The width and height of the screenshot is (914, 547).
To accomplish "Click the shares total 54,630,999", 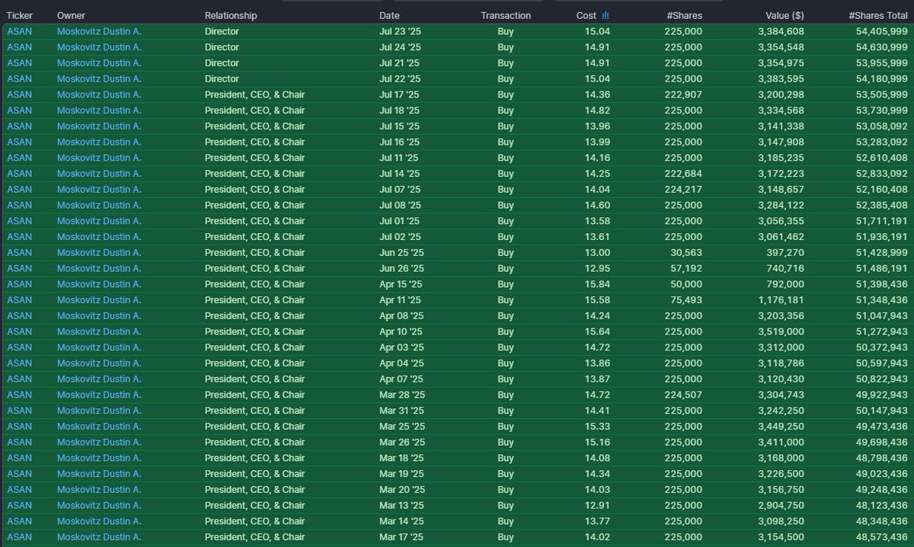I will pyautogui.click(x=883, y=47).
